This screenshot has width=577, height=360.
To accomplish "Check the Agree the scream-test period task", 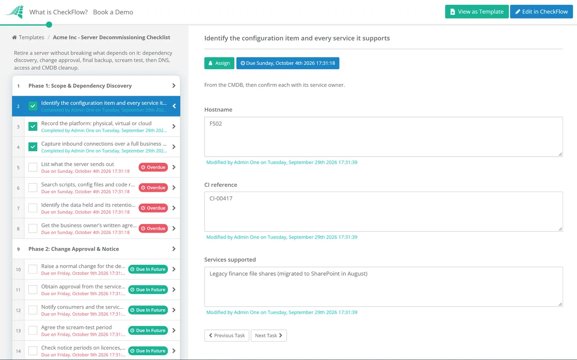I will 33,330.
